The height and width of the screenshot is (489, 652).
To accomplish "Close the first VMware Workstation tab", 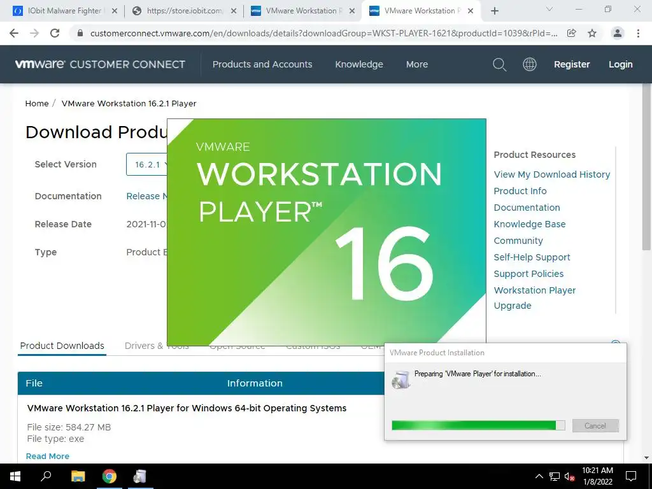I will point(352,11).
